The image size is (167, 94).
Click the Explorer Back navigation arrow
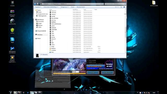pos(35,4)
